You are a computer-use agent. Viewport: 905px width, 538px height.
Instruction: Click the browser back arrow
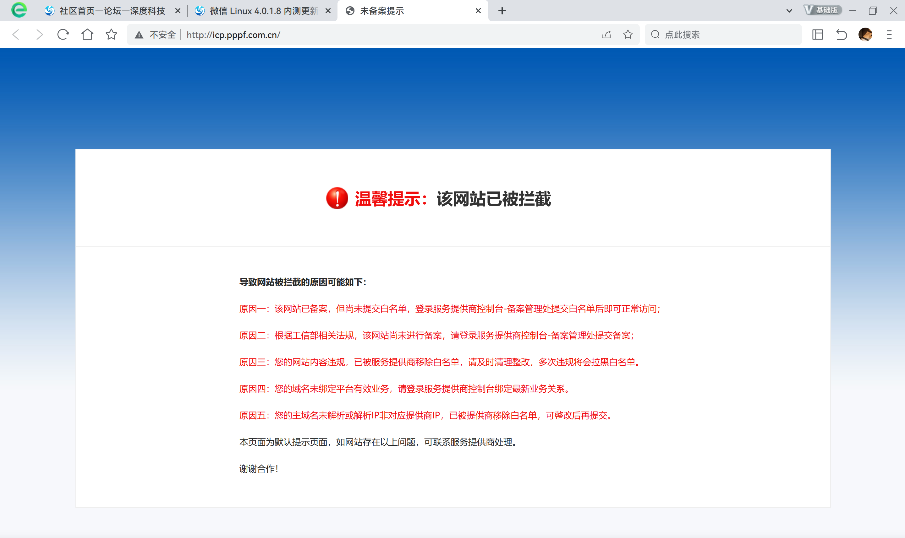click(16, 35)
